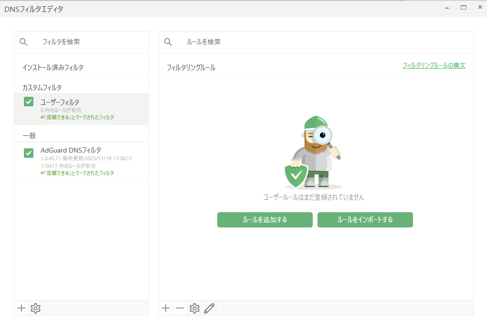Click the インストール済みフィルタ heading
487x329 pixels.
pyautogui.click(x=53, y=68)
